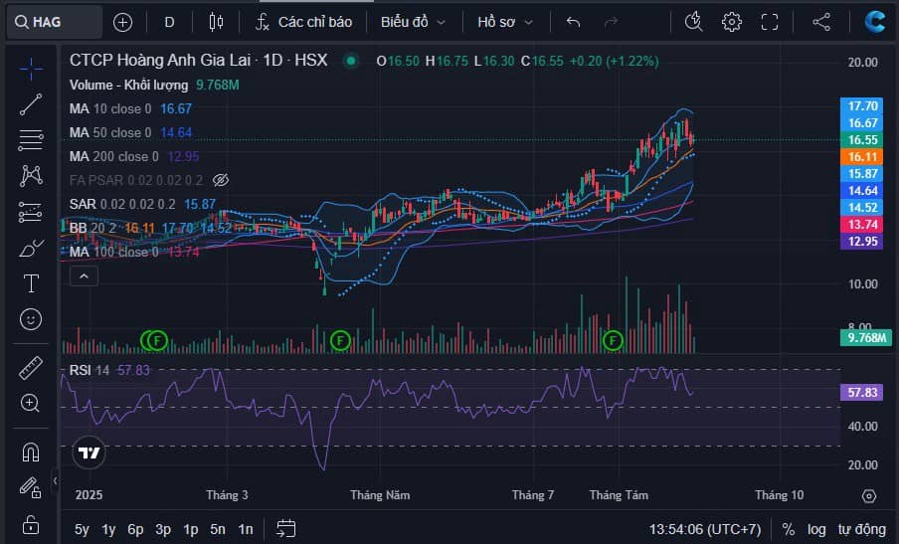Click the TradingView logo badge
This screenshot has height=544, width=899.
[89, 453]
